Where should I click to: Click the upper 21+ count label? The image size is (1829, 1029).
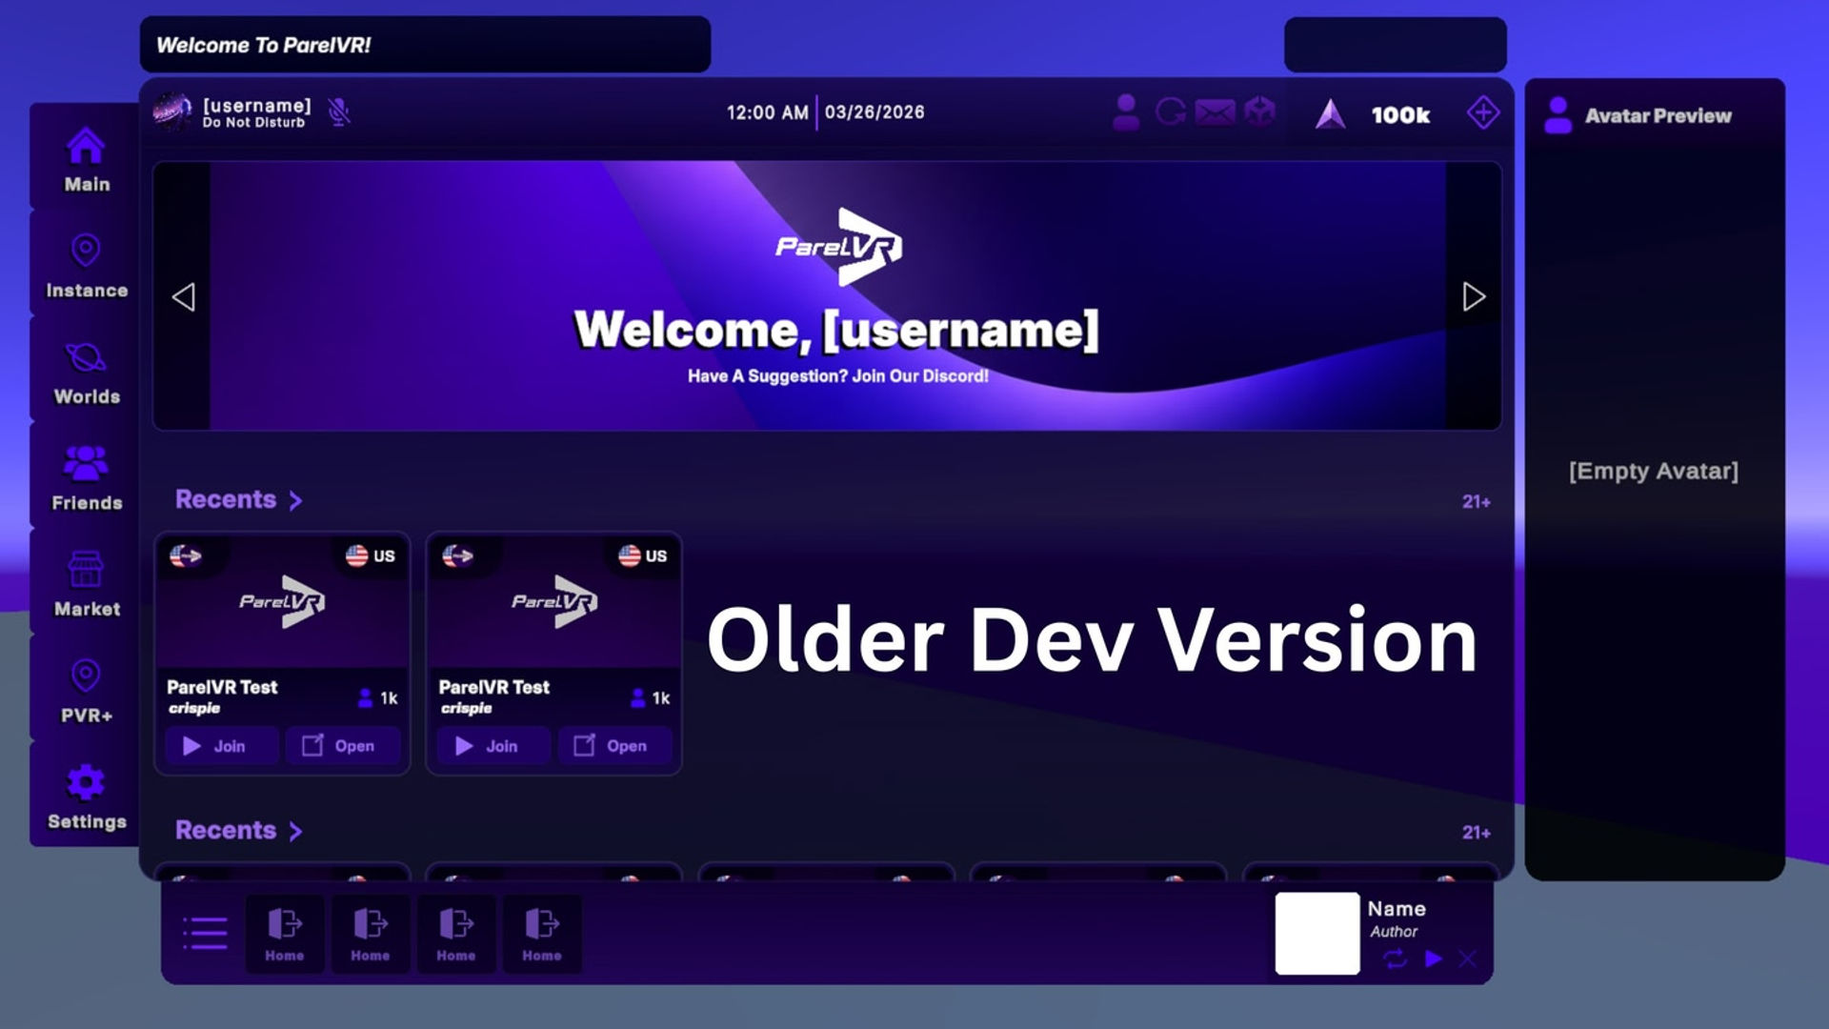(x=1477, y=502)
